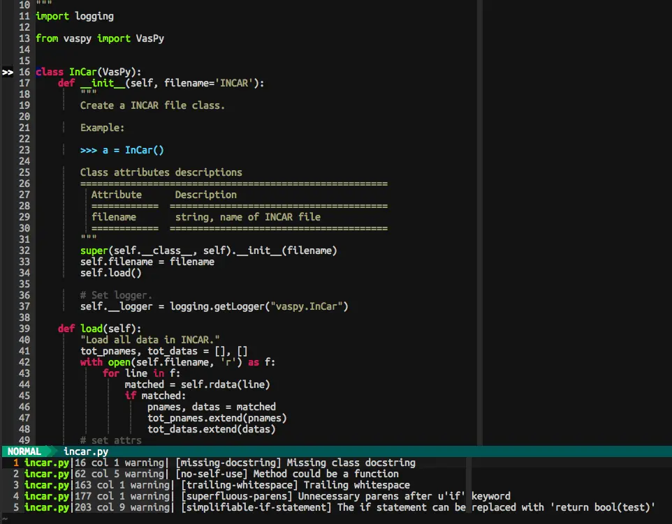This screenshot has width=672, height=524.
Task: Click 'Create a INCAR file class.' docstring text
Action: coord(152,105)
